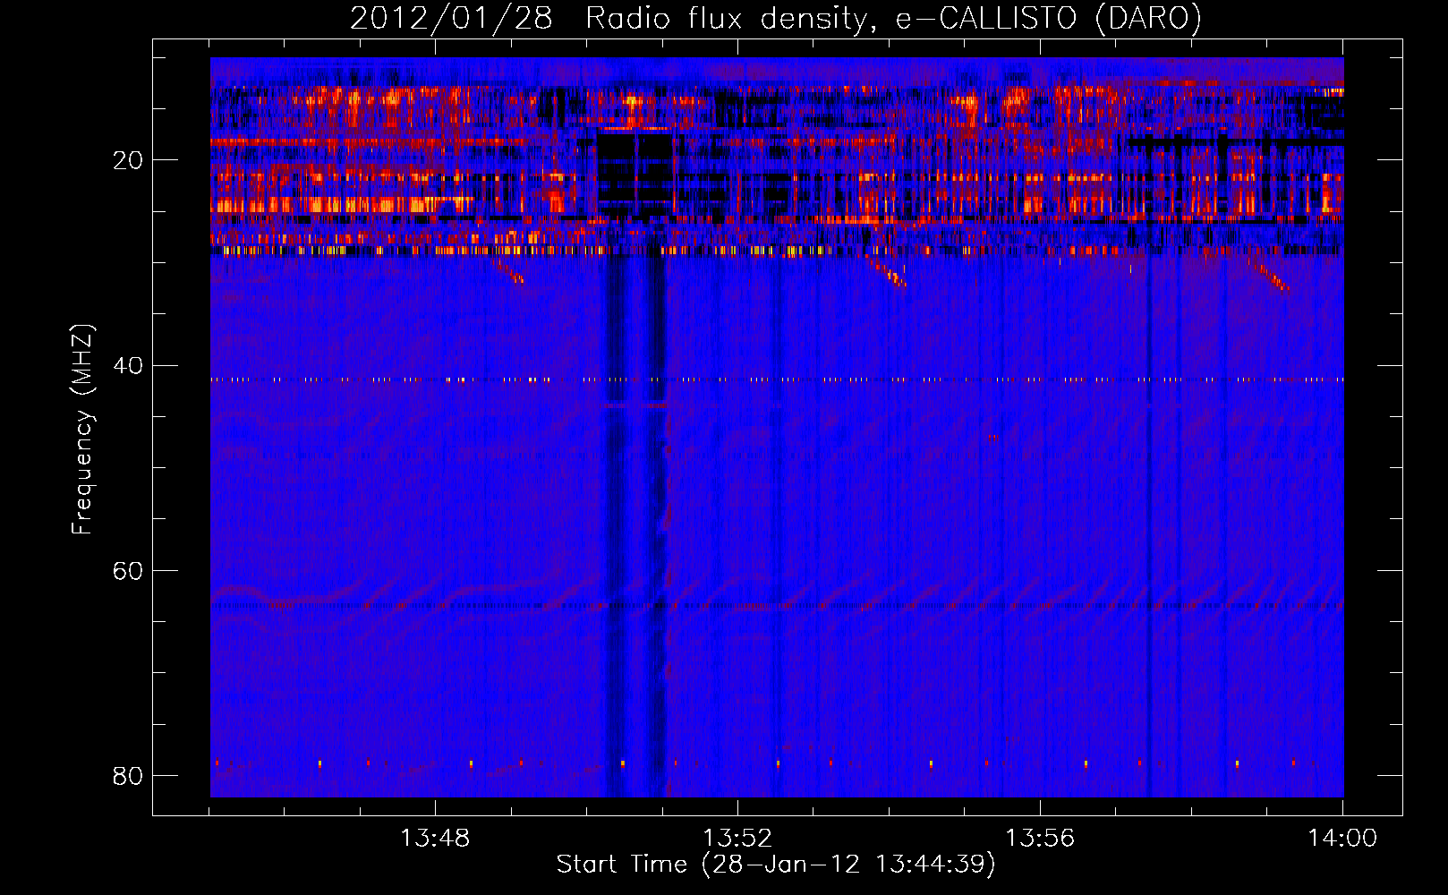Click the '13:52' time tick label
This screenshot has width=1448, height=895.
pyautogui.click(x=737, y=839)
